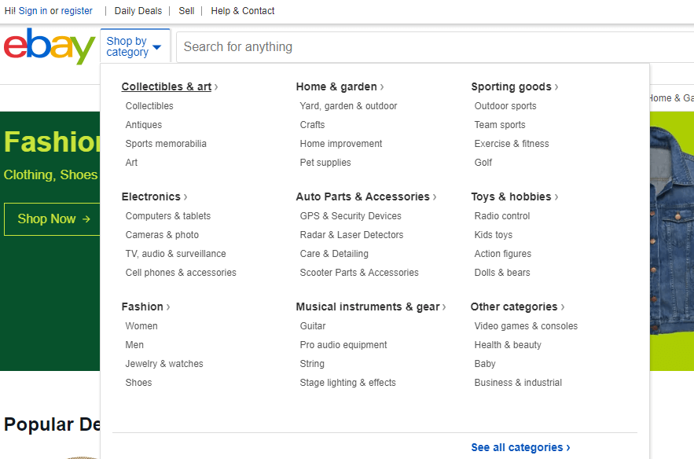Screen dimensions: 694x459
Task: Select the Golf subcategory
Action: click(483, 163)
